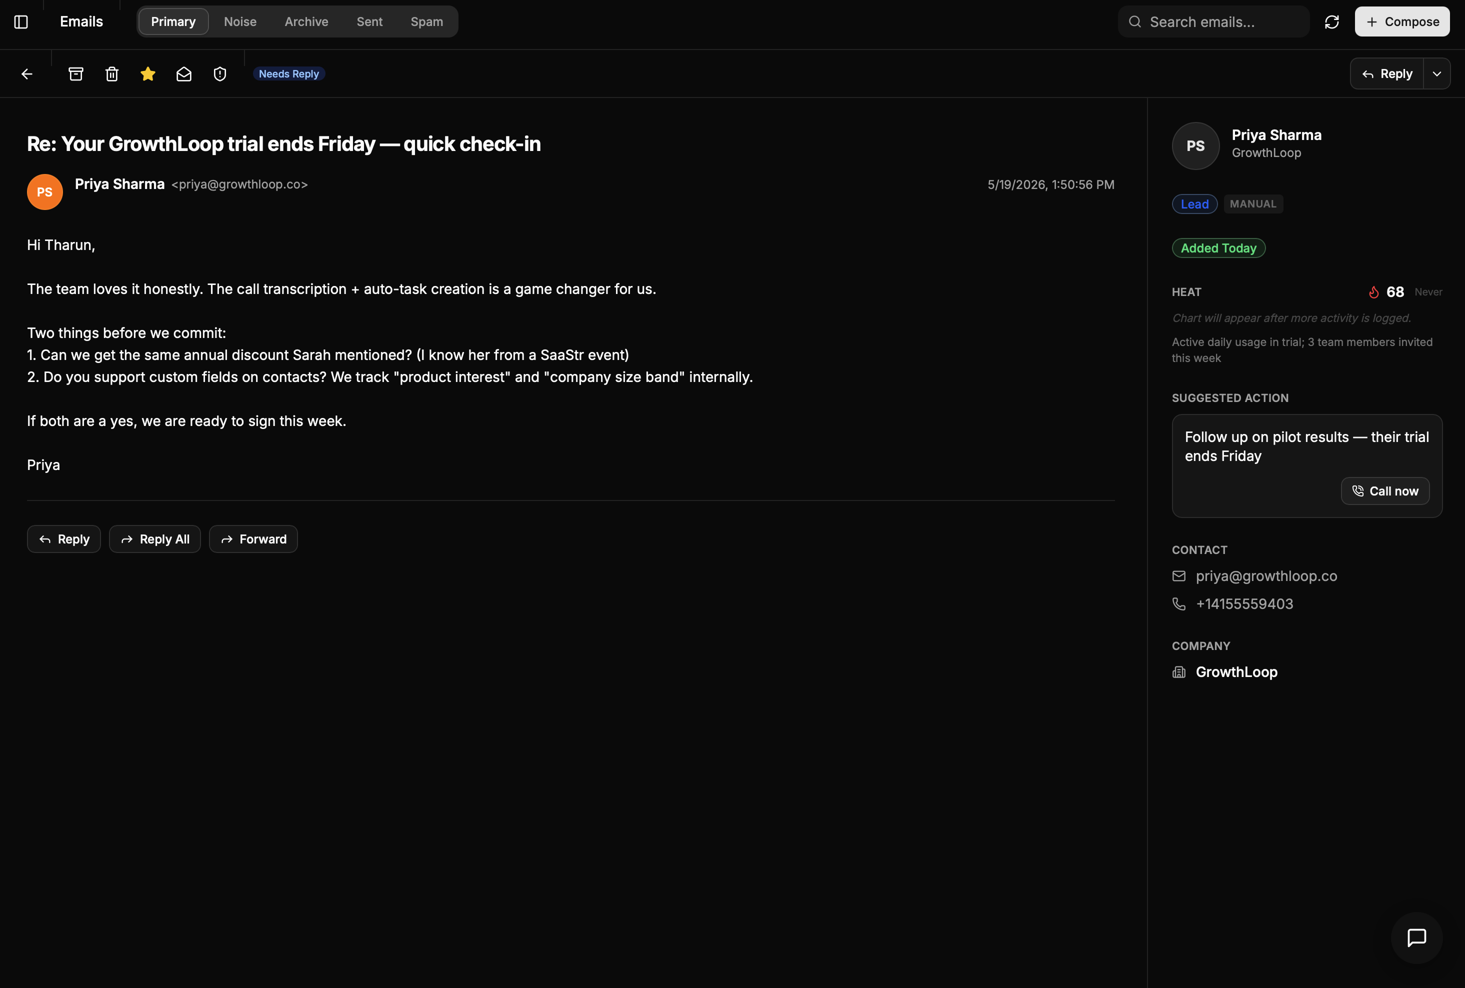
Task: Click the suggested action text about pilot results
Action: click(1306, 446)
